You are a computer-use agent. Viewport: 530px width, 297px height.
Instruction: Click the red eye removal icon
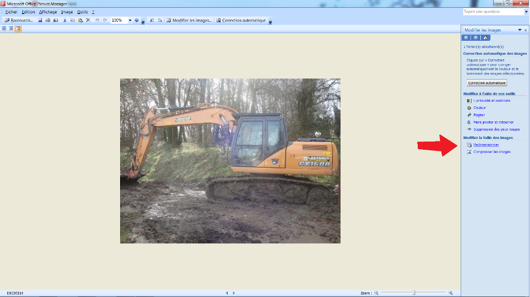[469, 129]
